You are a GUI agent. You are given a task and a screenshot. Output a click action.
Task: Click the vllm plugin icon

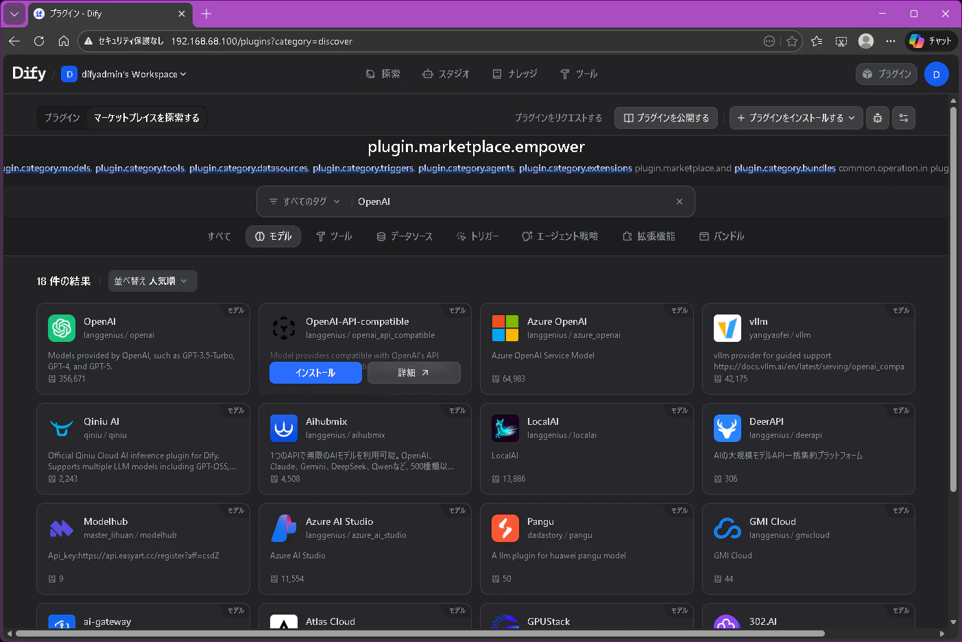tap(727, 328)
